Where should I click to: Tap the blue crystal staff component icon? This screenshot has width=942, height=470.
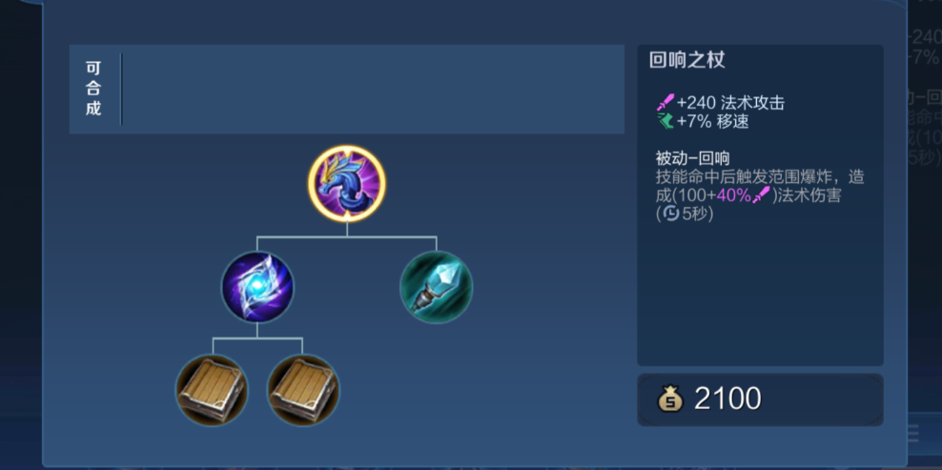(x=436, y=287)
